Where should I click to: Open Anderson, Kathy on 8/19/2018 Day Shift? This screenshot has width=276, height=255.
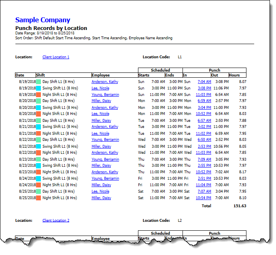point(105,81)
